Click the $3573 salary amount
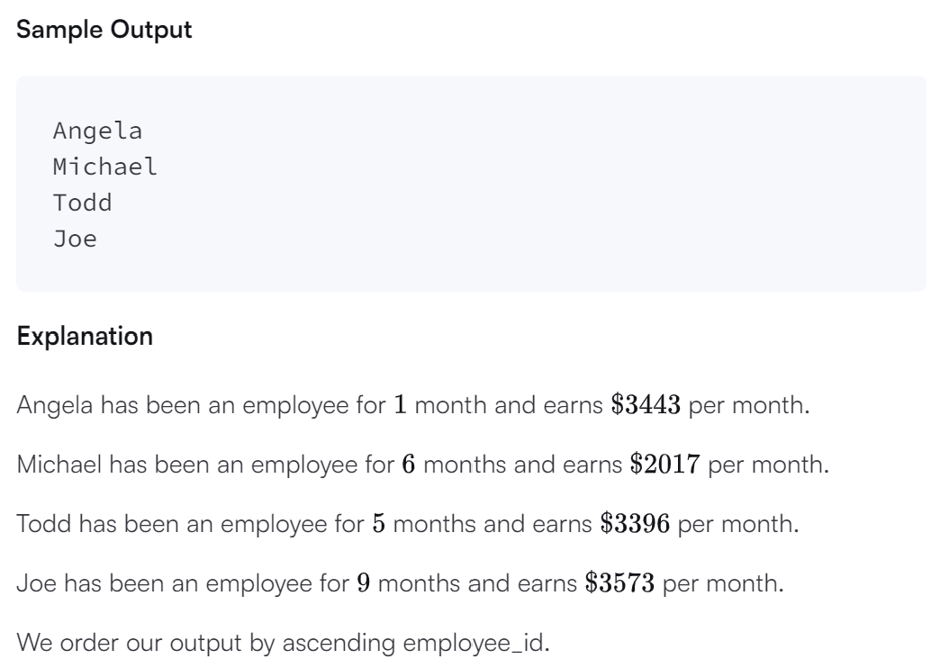This screenshot has width=940, height=668. coord(619,582)
